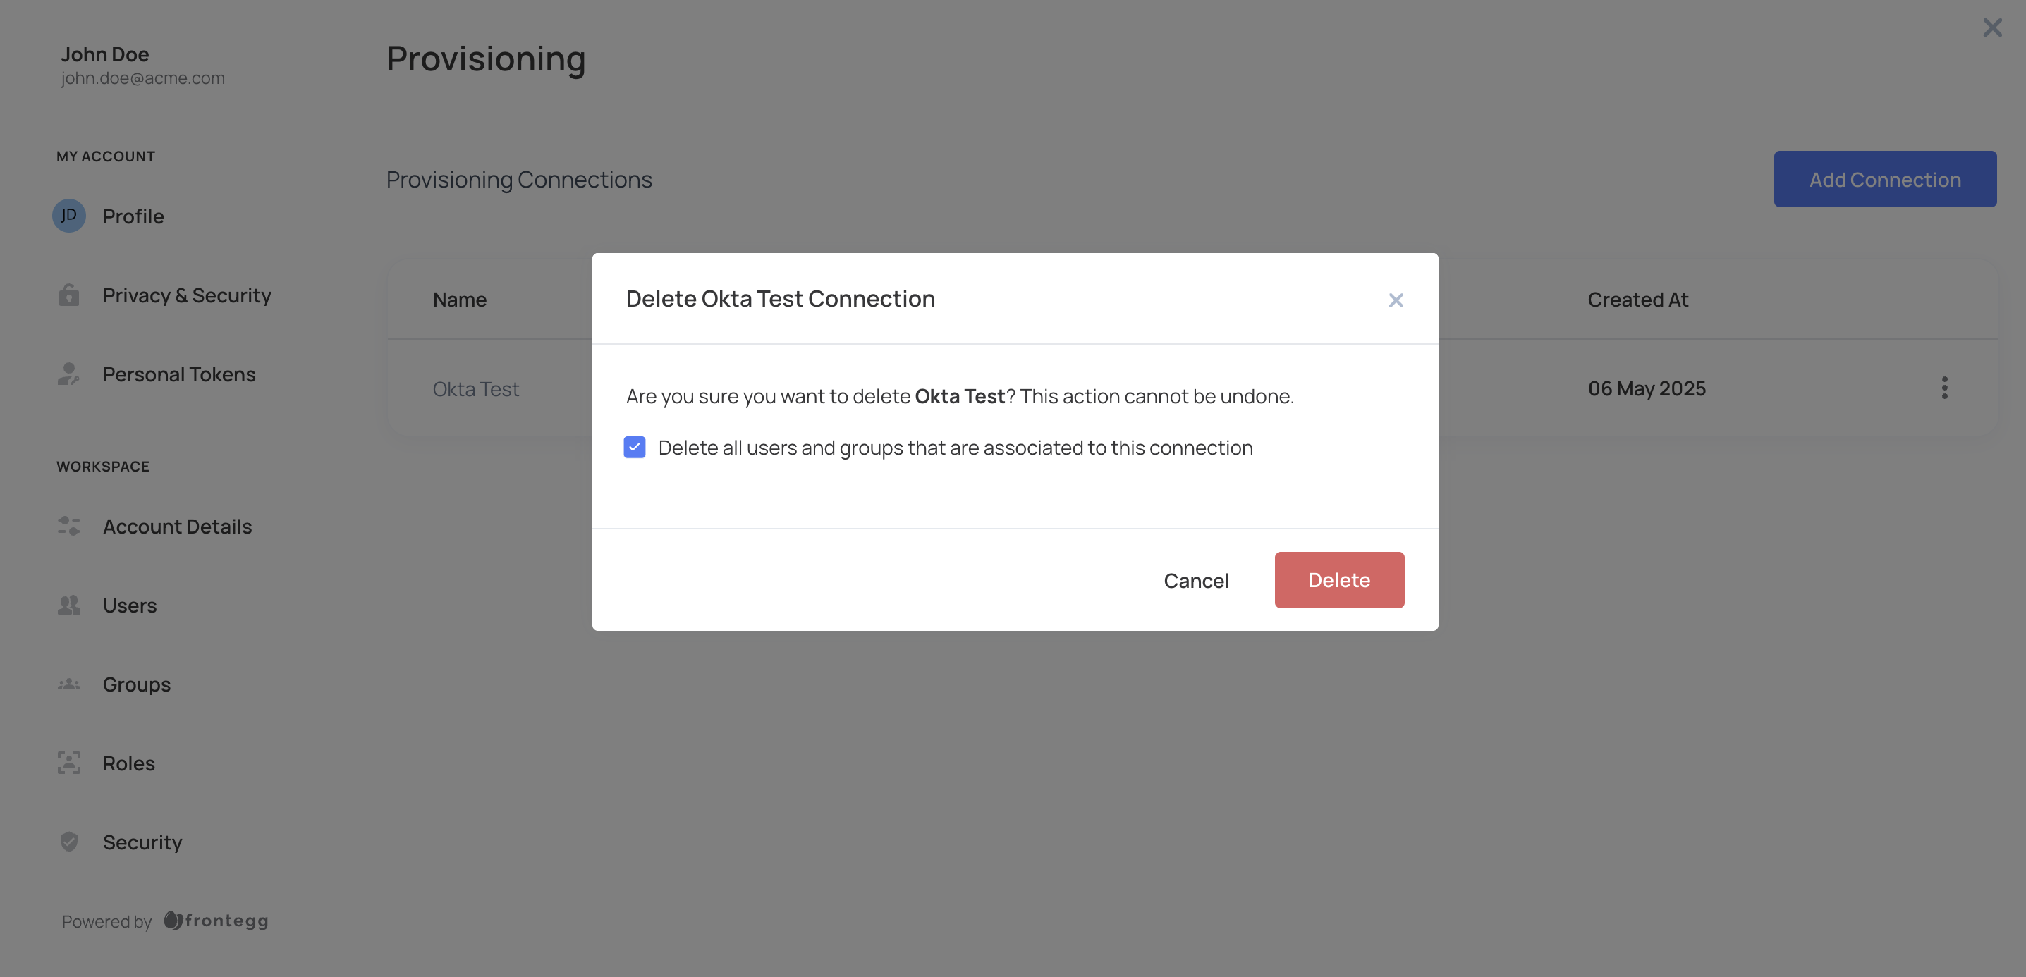Go to Personal Tokens section
Viewport: 2026px width, 977px height.
click(178, 374)
